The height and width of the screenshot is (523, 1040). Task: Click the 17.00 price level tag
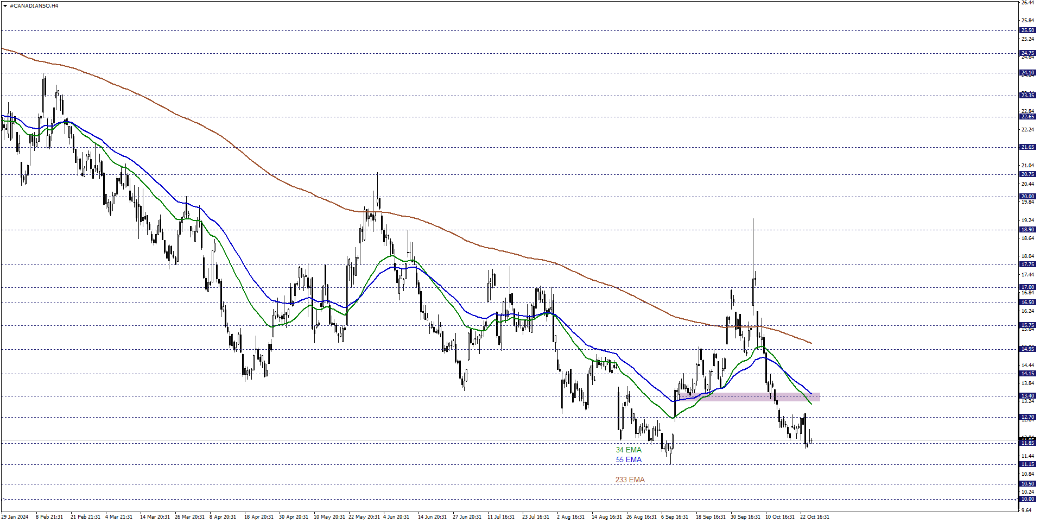click(x=1028, y=287)
